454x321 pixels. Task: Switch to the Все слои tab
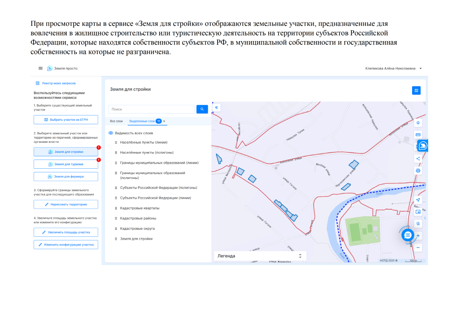tap(116, 121)
